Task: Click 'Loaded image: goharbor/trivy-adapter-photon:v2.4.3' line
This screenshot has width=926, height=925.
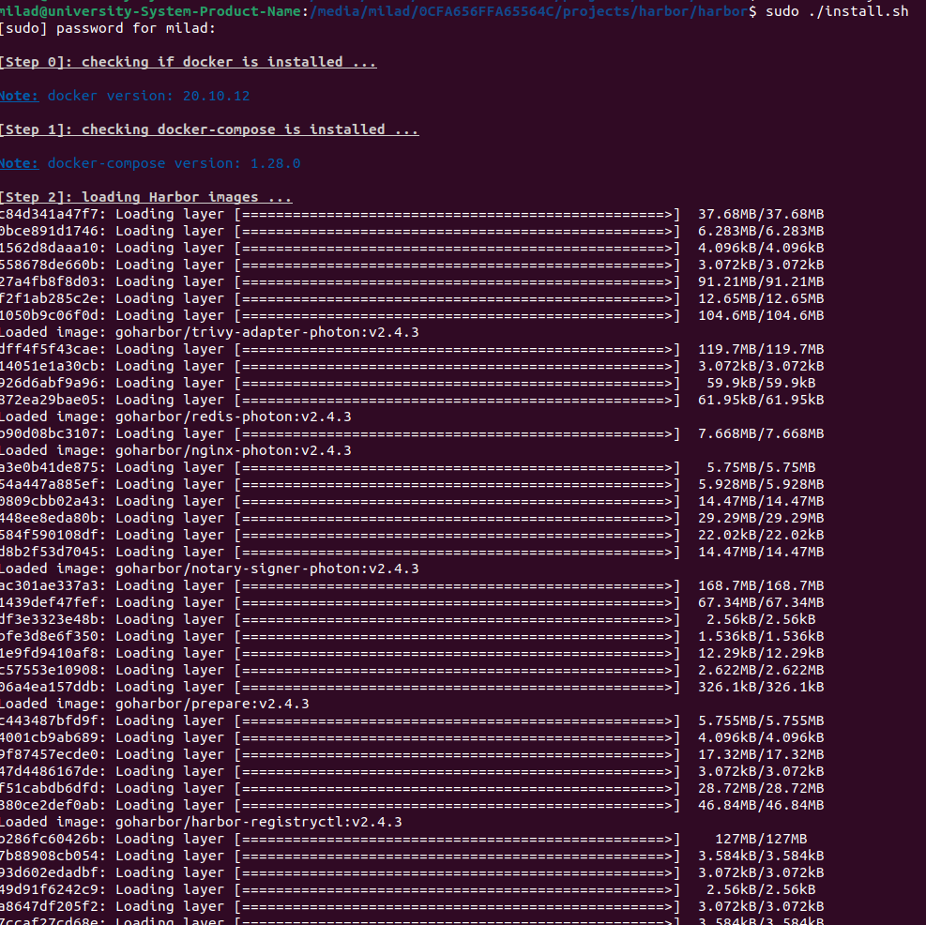Action: click(209, 332)
